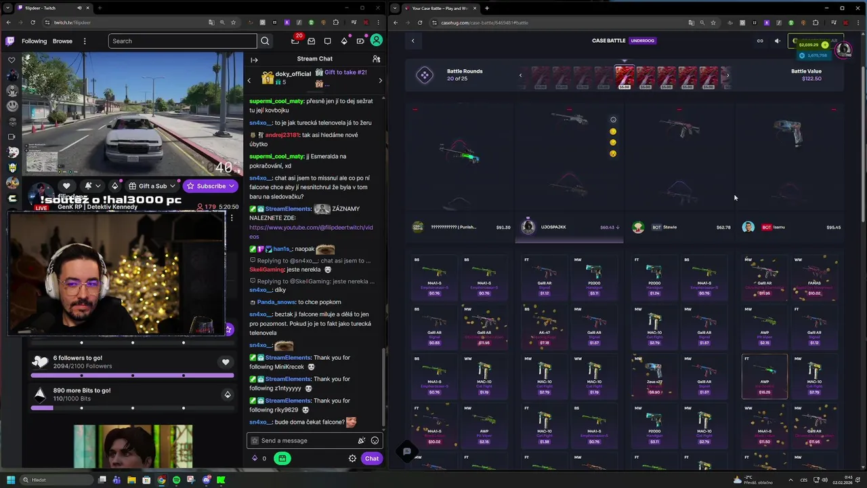Click the follow heart button under stream
The image size is (867, 488).
pyautogui.click(x=66, y=186)
